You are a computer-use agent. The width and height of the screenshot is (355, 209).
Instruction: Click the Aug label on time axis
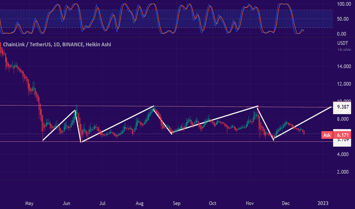click(x=139, y=203)
